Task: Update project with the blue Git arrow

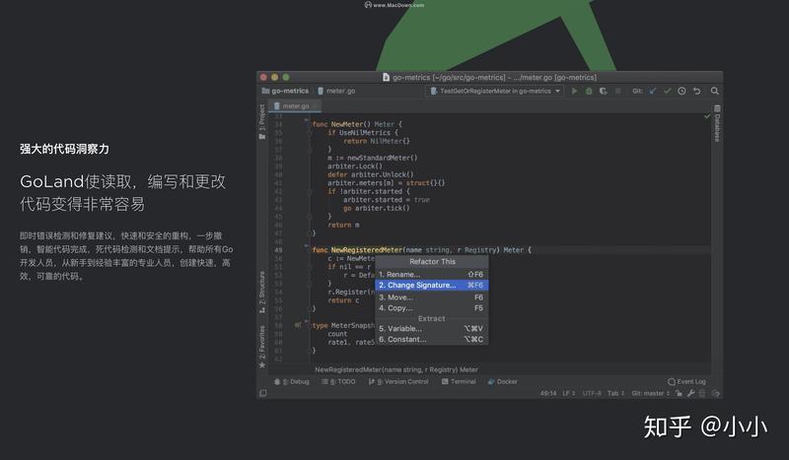Action: point(653,91)
